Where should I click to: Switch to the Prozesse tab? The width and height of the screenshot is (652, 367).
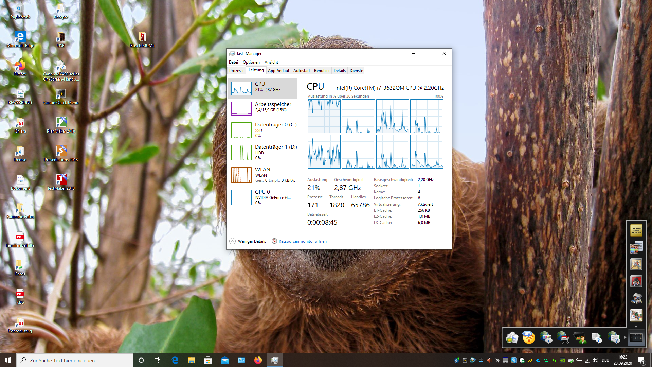point(237,71)
